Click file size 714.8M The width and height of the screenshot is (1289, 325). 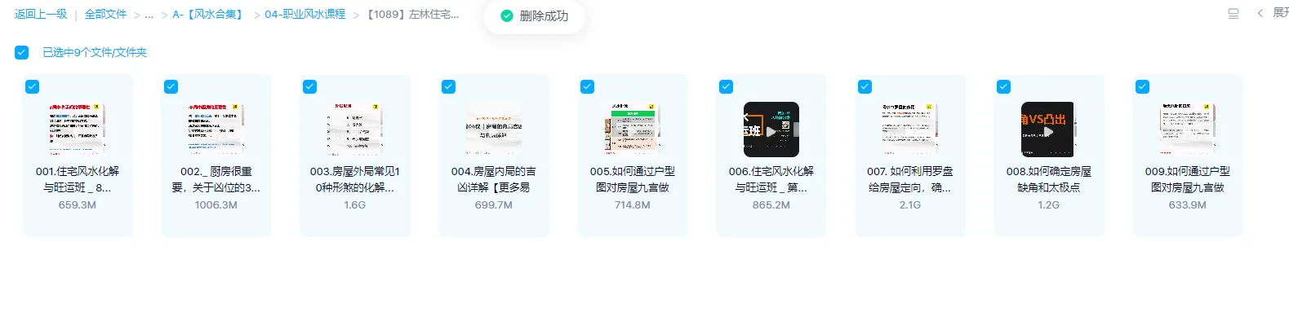(x=633, y=205)
